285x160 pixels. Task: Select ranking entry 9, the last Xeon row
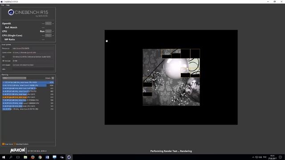point(28,106)
